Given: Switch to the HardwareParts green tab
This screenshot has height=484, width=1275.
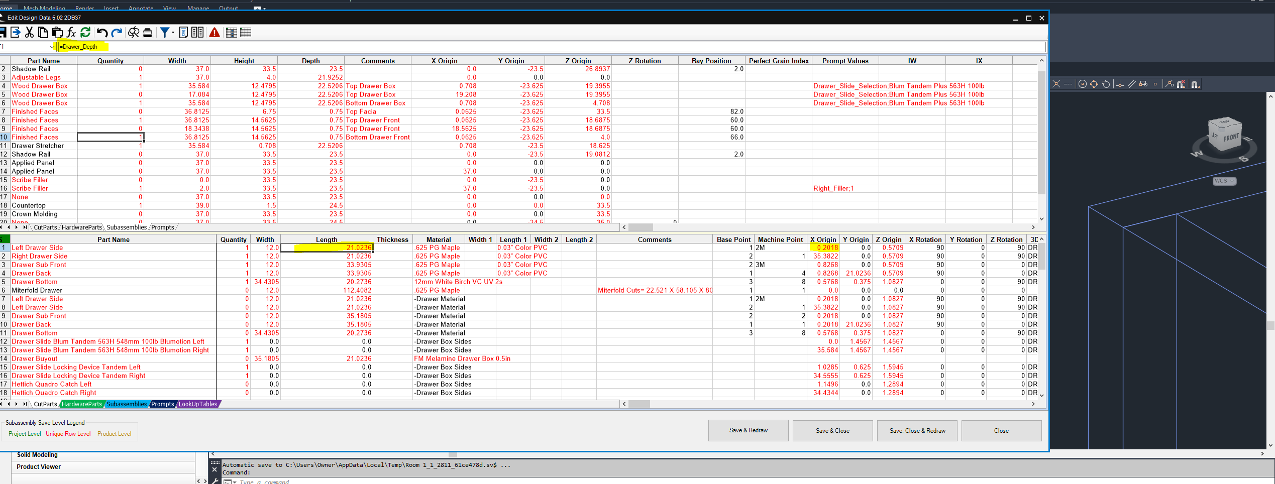Looking at the screenshot, I should tap(82, 404).
